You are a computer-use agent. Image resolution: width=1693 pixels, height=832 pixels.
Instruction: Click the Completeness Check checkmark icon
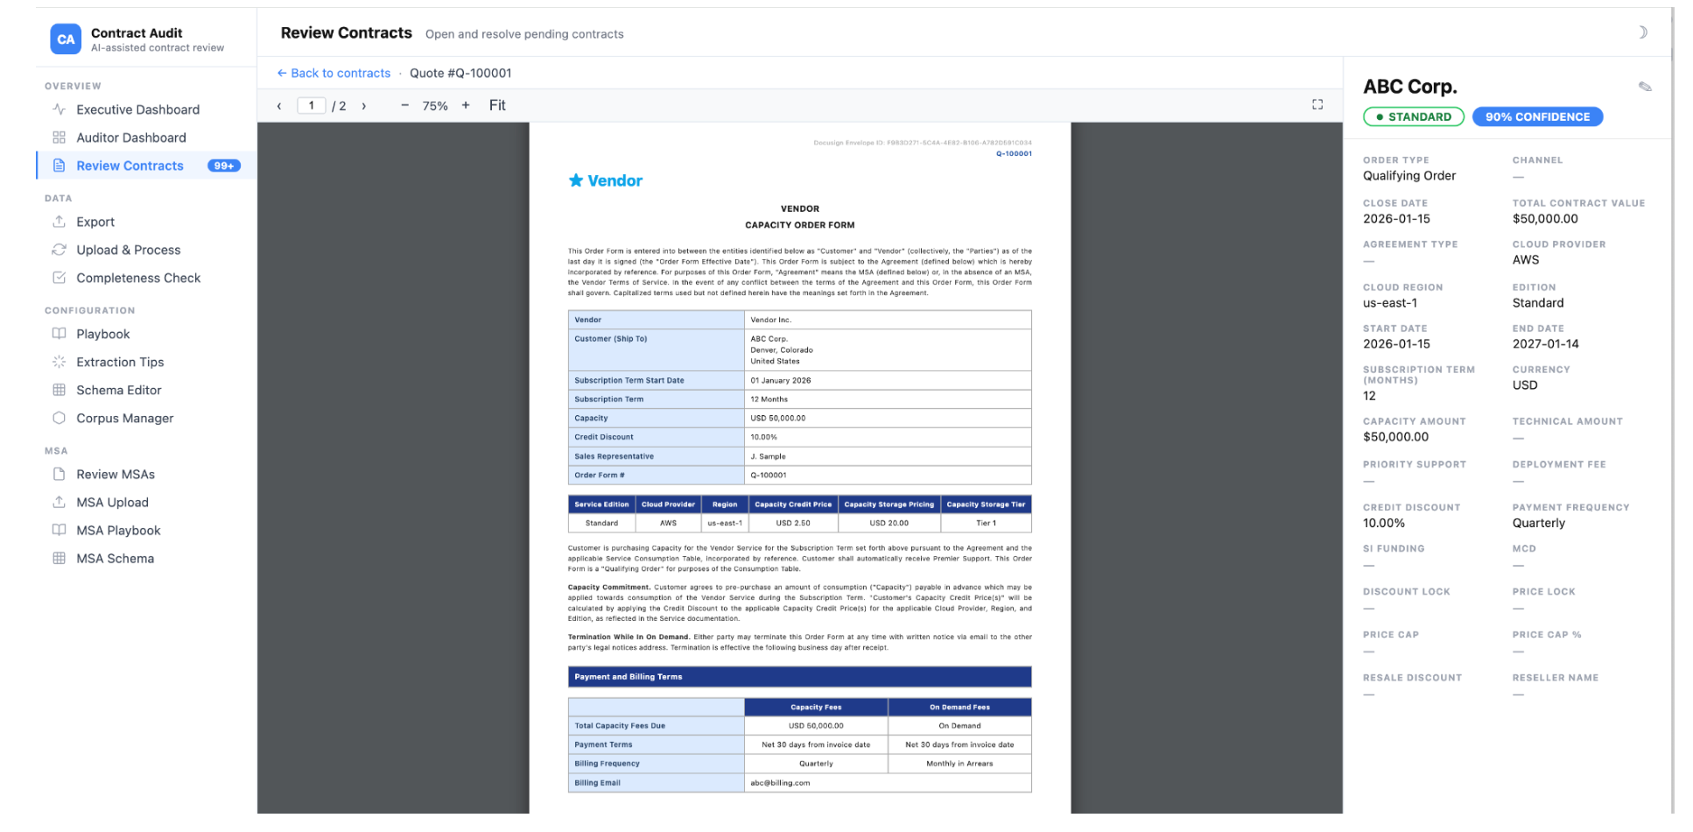pos(59,278)
